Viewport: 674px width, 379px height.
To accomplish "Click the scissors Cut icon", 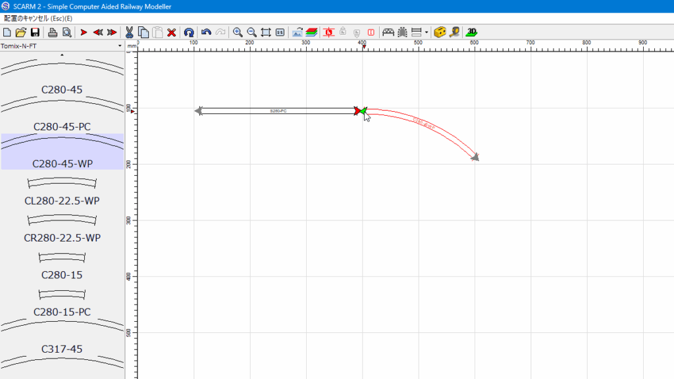I will tap(129, 32).
